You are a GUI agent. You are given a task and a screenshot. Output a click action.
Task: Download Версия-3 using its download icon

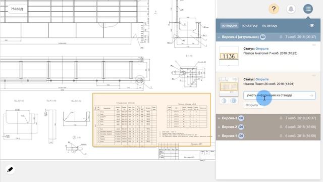coord(281,118)
